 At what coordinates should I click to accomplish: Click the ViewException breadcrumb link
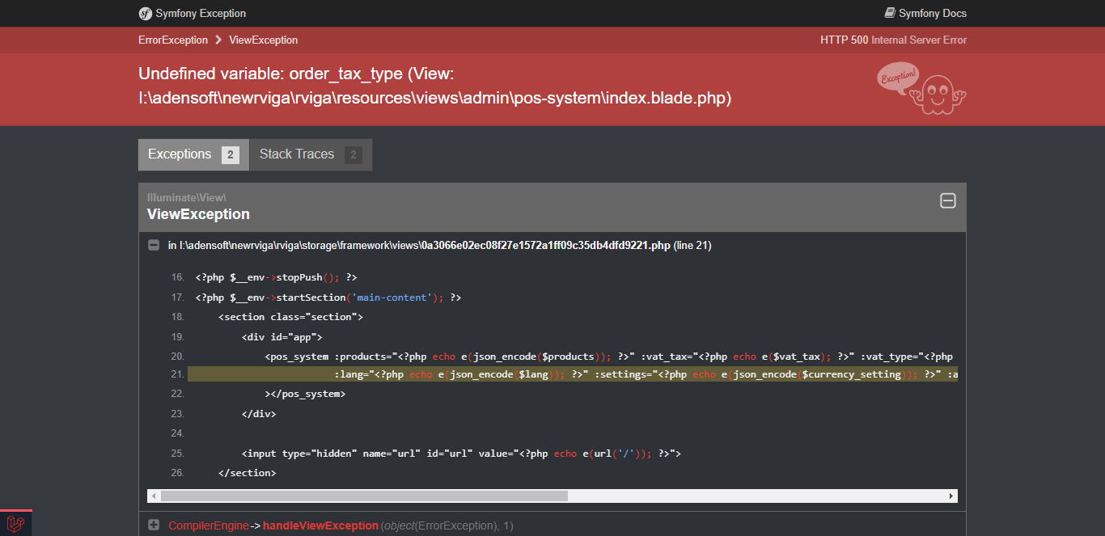pyautogui.click(x=264, y=40)
